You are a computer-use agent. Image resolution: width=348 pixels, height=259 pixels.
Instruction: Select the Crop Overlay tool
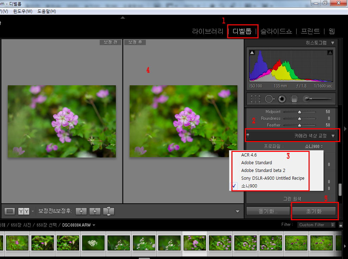255,99
